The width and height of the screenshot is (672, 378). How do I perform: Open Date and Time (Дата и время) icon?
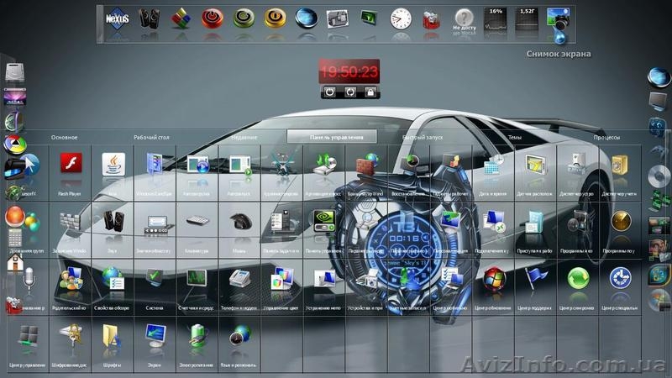click(494, 163)
